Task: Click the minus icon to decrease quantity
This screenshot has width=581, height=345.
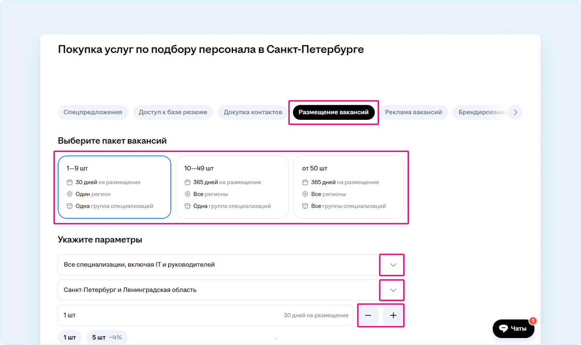Action: click(x=368, y=315)
